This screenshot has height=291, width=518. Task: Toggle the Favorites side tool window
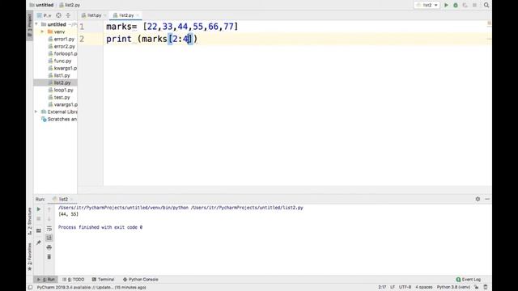(30, 257)
